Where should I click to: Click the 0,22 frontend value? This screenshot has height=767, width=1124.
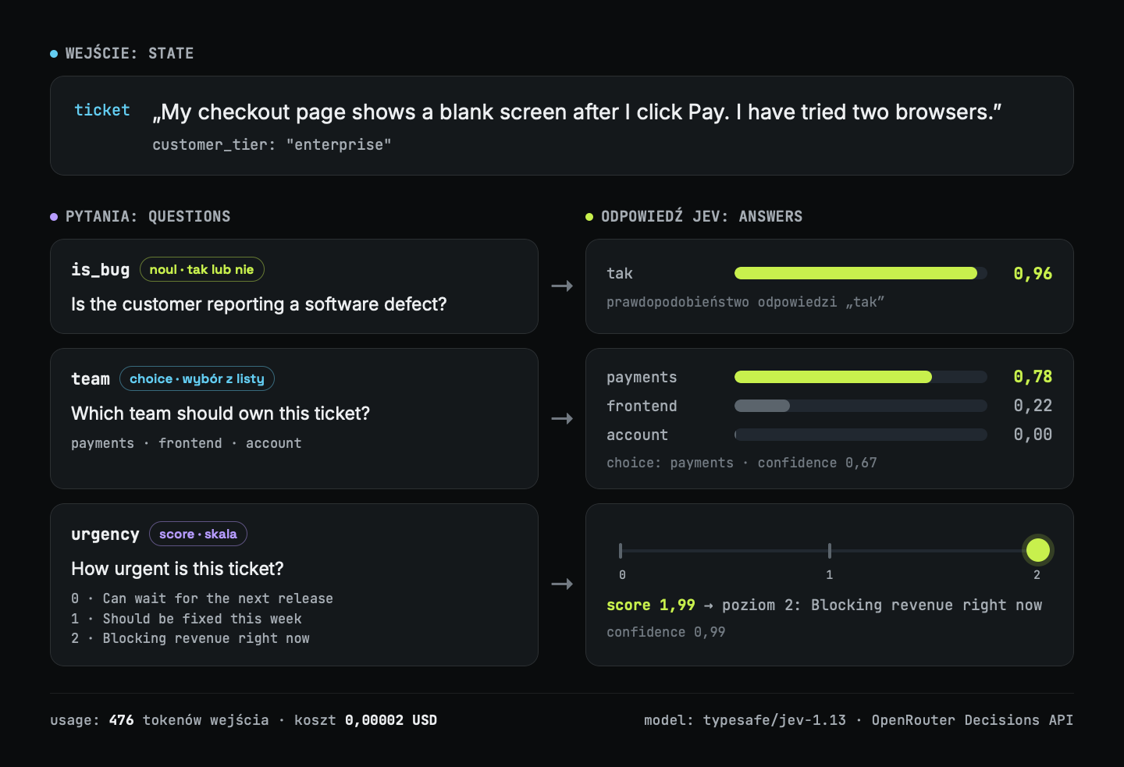tap(1033, 406)
